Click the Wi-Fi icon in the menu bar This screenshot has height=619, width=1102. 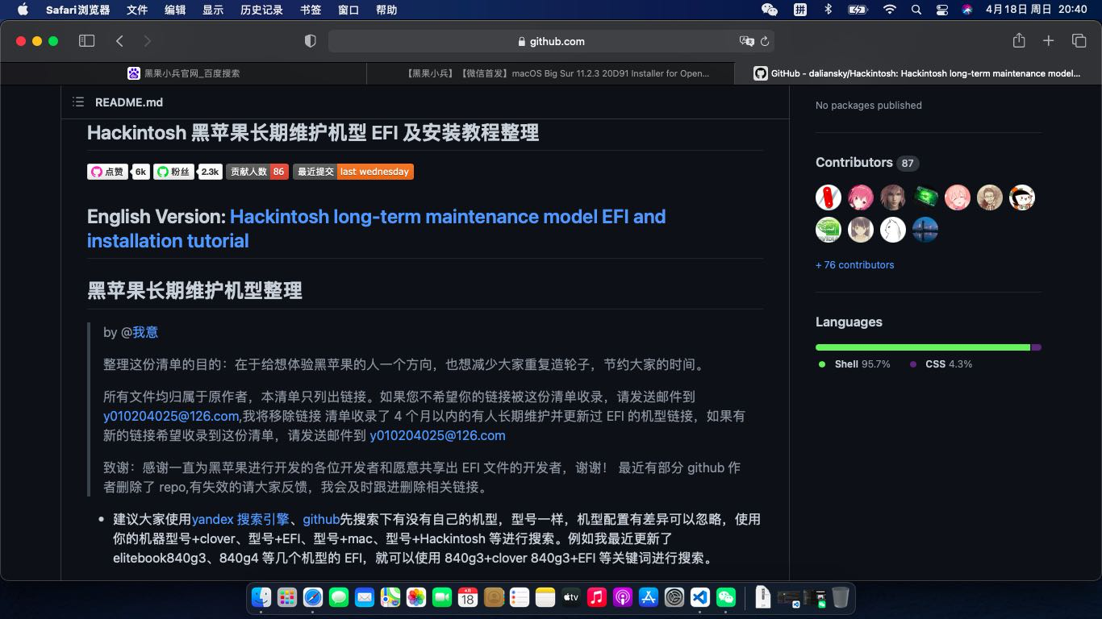[891, 10]
